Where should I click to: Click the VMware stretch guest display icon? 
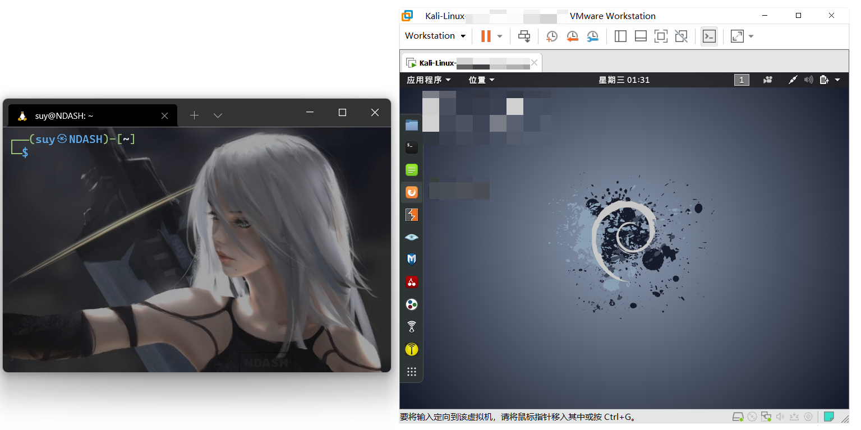[x=737, y=36]
